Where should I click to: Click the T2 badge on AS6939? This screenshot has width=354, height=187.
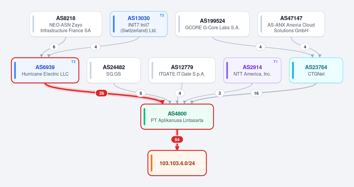(x=74, y=62)
